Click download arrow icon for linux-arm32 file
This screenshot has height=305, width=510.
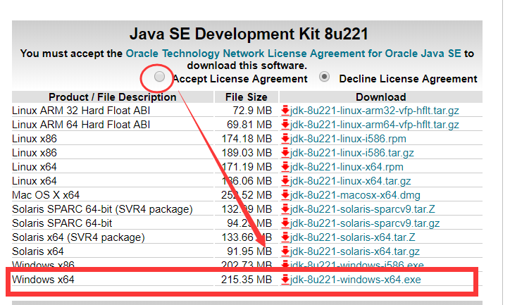pyautogui.click(x=285, y=111)
